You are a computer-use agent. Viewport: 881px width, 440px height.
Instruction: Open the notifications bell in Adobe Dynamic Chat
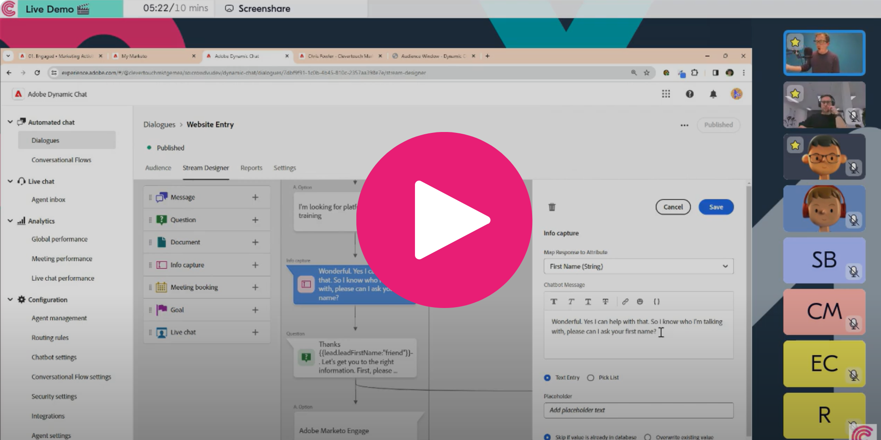[x=713, y=94]
